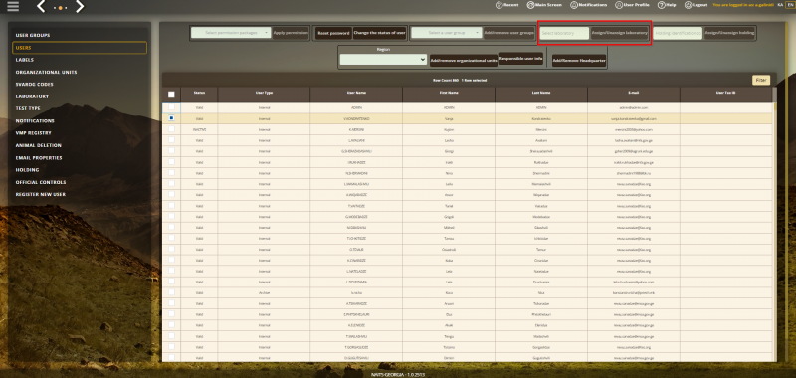Click the INACTIVE status cell
This screenshot has width=796, height=378.
(x=199, y=130)
